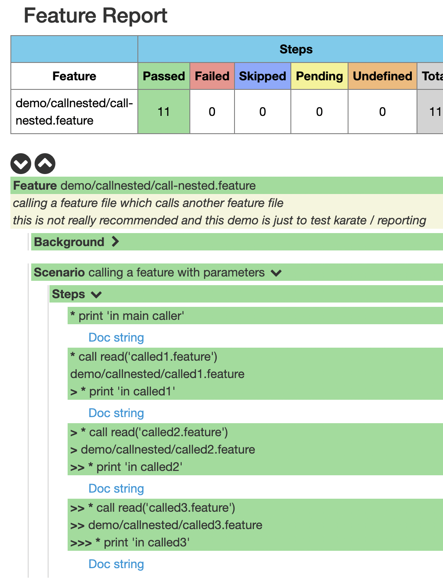Screen dimensions: 443x579
Task: Open the last Doc string link
Action: click(x=116, y=564)
